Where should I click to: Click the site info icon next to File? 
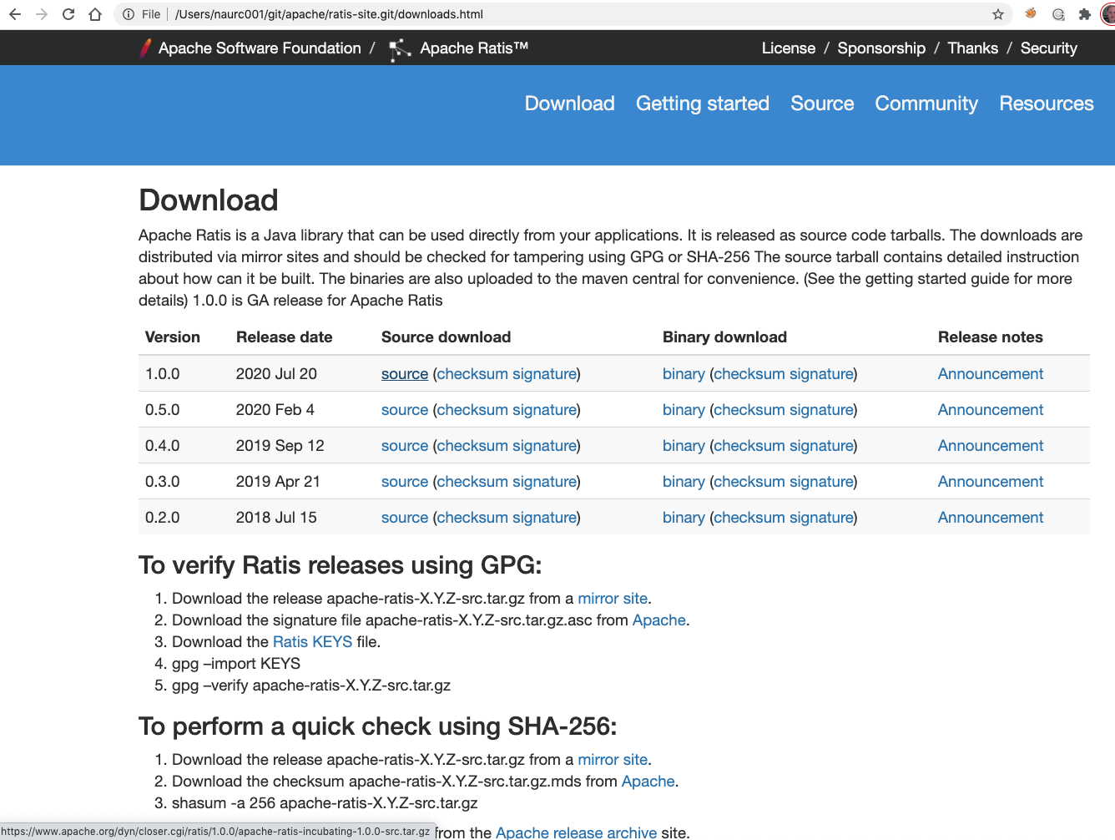129,14
